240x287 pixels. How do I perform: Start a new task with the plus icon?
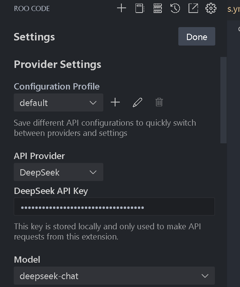[122, 8]
